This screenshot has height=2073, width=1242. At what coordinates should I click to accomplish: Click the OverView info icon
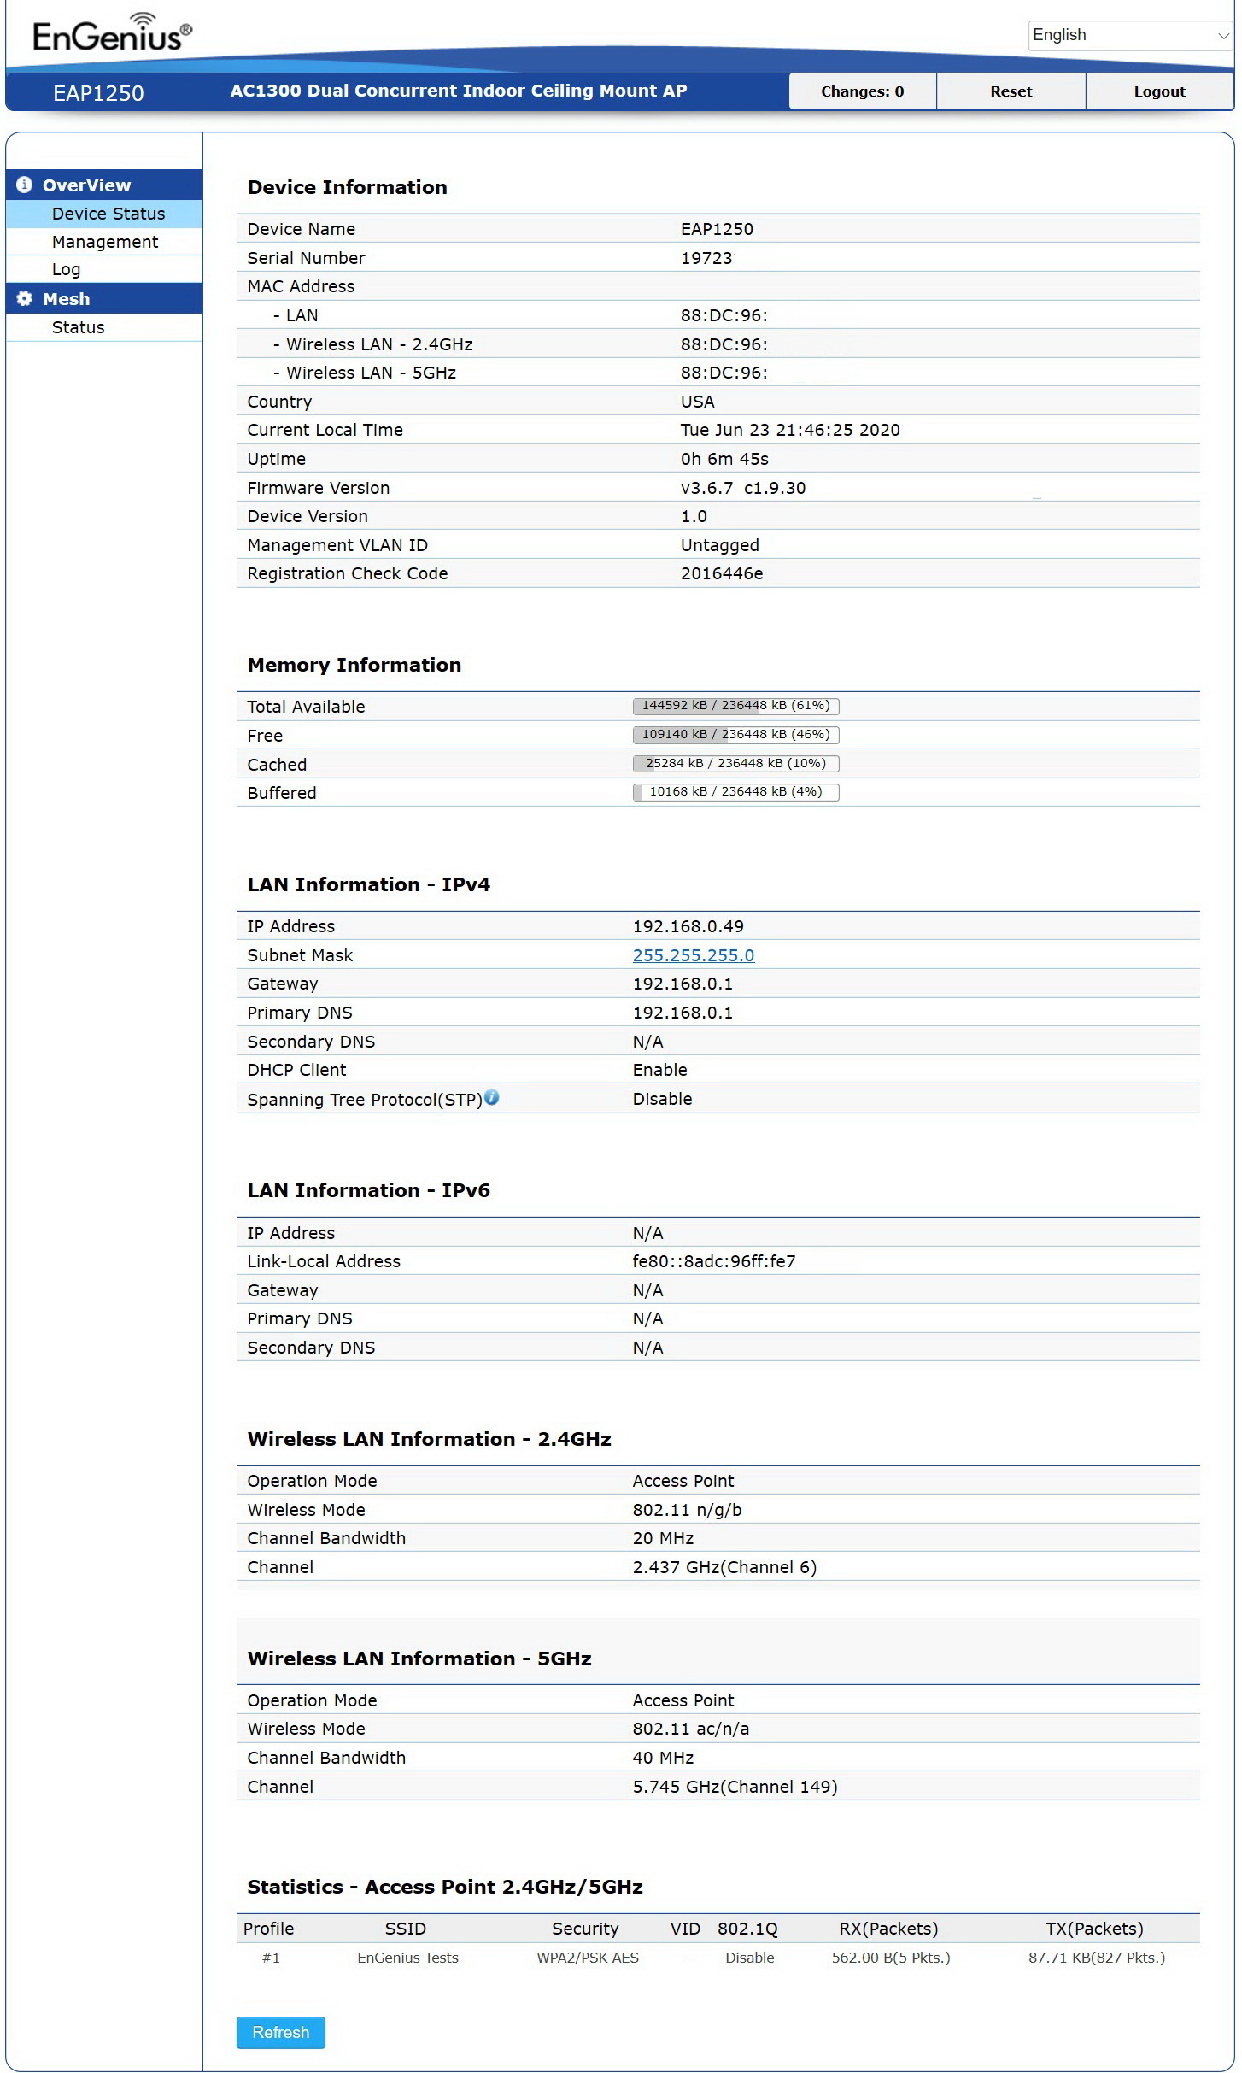coord(24,185)
